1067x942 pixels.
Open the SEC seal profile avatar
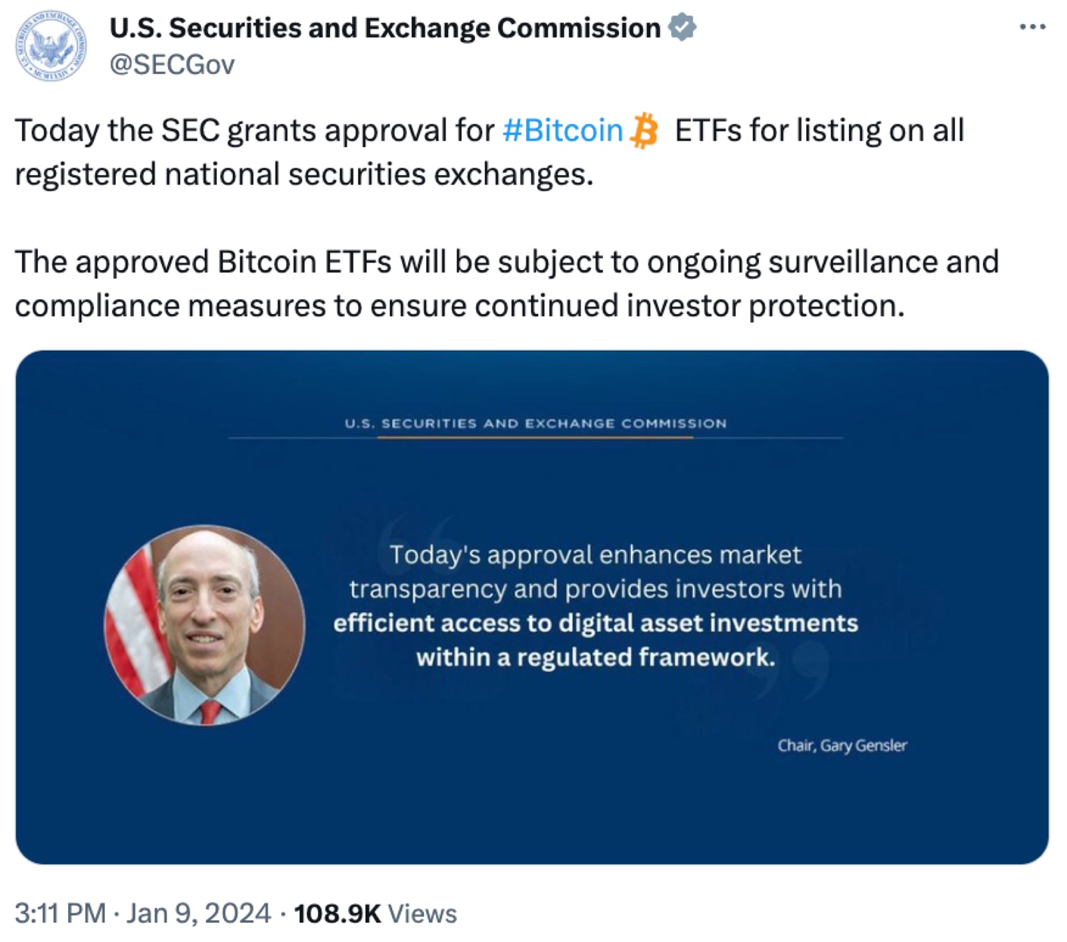click(51, 45)
